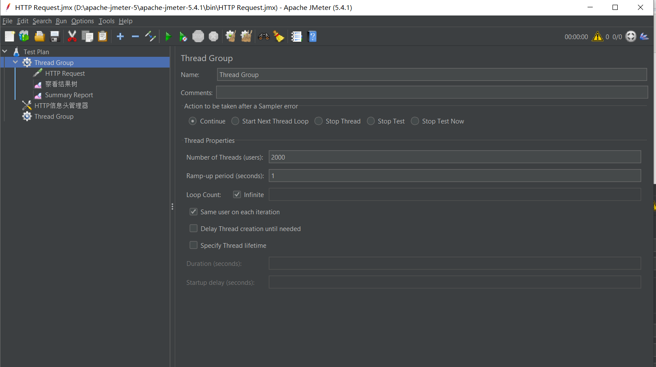Open the Search menu

[x=42, y=21]
